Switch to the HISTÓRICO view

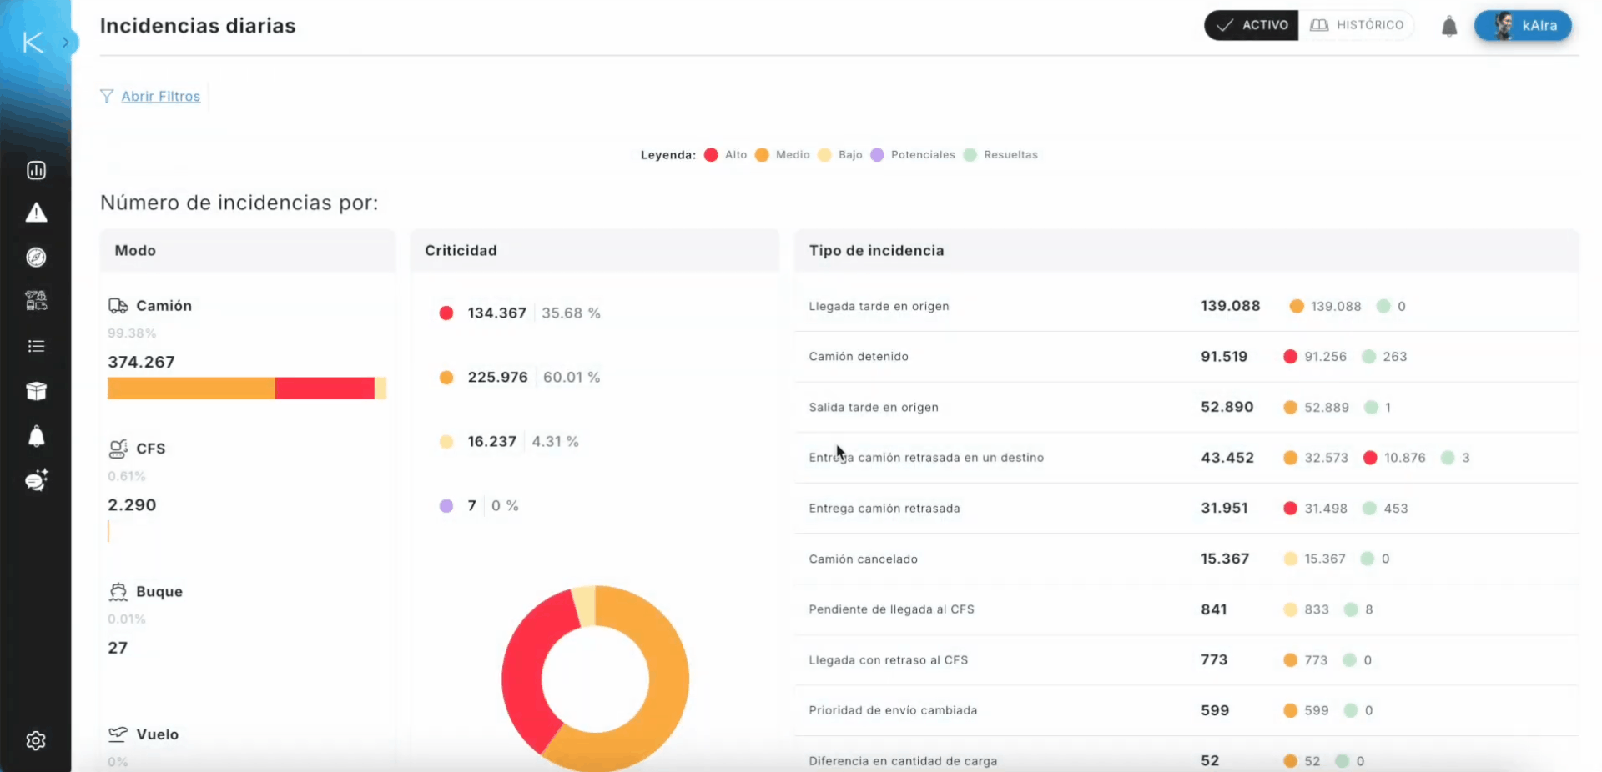click(1357, 25)
